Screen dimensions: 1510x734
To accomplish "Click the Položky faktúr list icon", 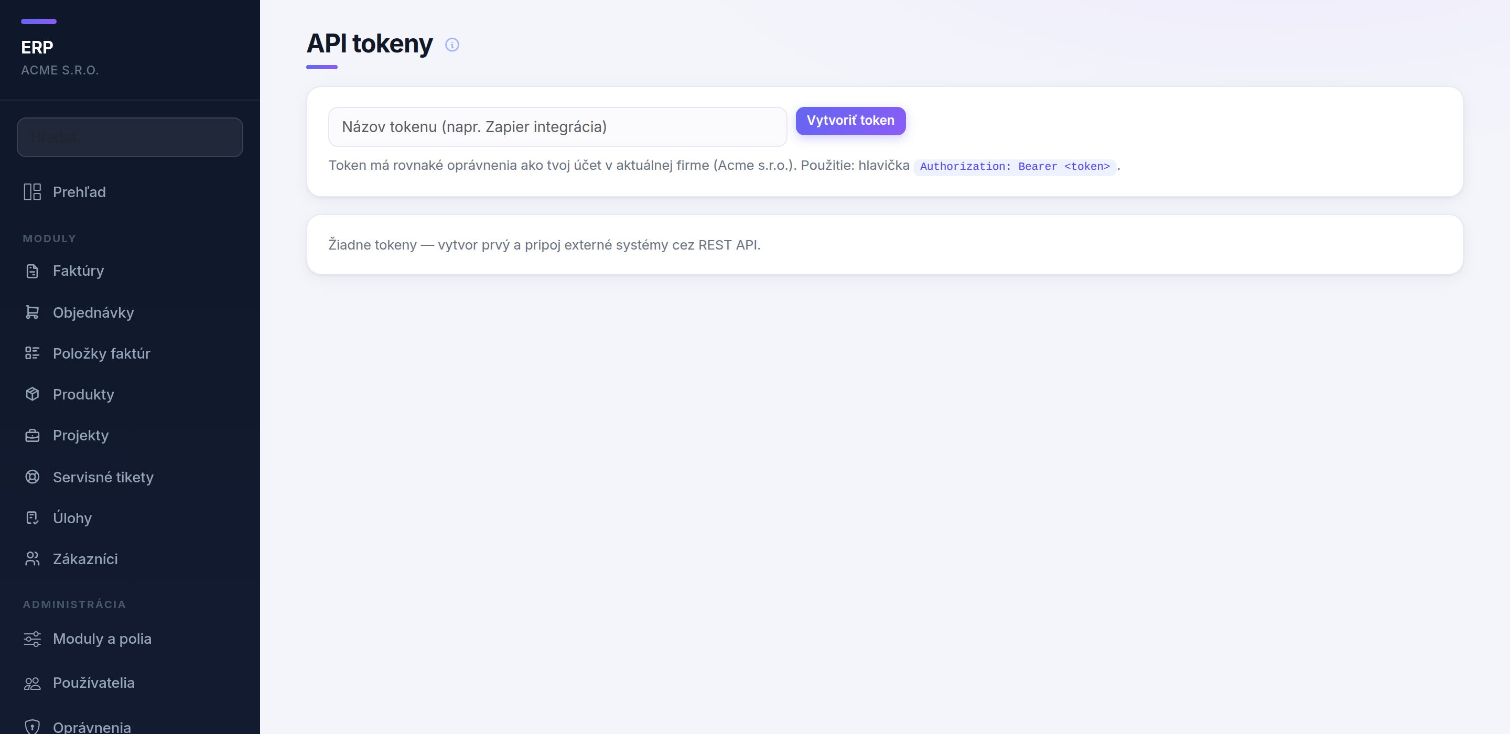I will (32, 353).
